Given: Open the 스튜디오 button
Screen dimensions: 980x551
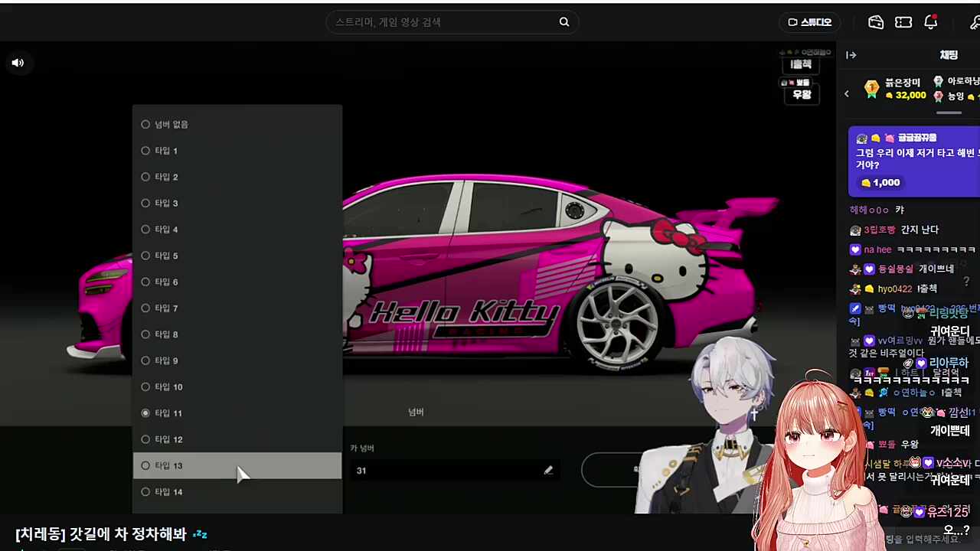Looking at the screenshot, I should click(809, 22).
